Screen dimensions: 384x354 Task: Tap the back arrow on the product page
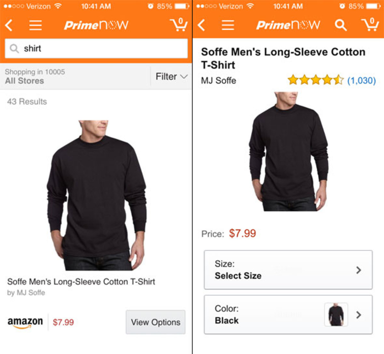click(201, 25)
